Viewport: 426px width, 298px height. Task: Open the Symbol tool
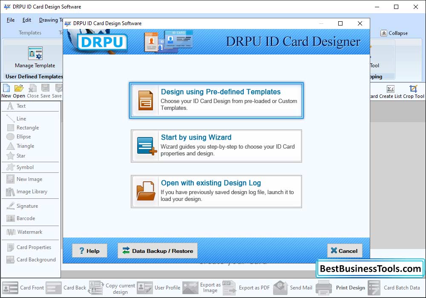click(x=20, y=167)
